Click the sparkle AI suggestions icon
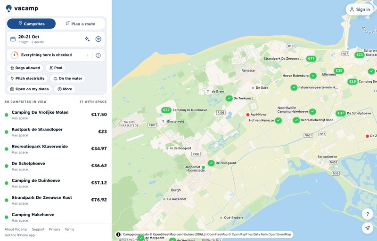Image resolution: width=377 pixels, height=241 pixels. tap(87, 39)
